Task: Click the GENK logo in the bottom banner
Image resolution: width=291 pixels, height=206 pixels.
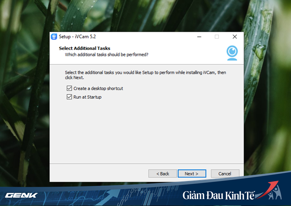Action: [x=21, y=196]
